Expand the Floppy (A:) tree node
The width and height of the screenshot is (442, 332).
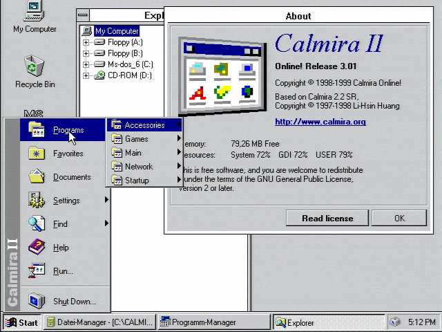pos(86,42)
